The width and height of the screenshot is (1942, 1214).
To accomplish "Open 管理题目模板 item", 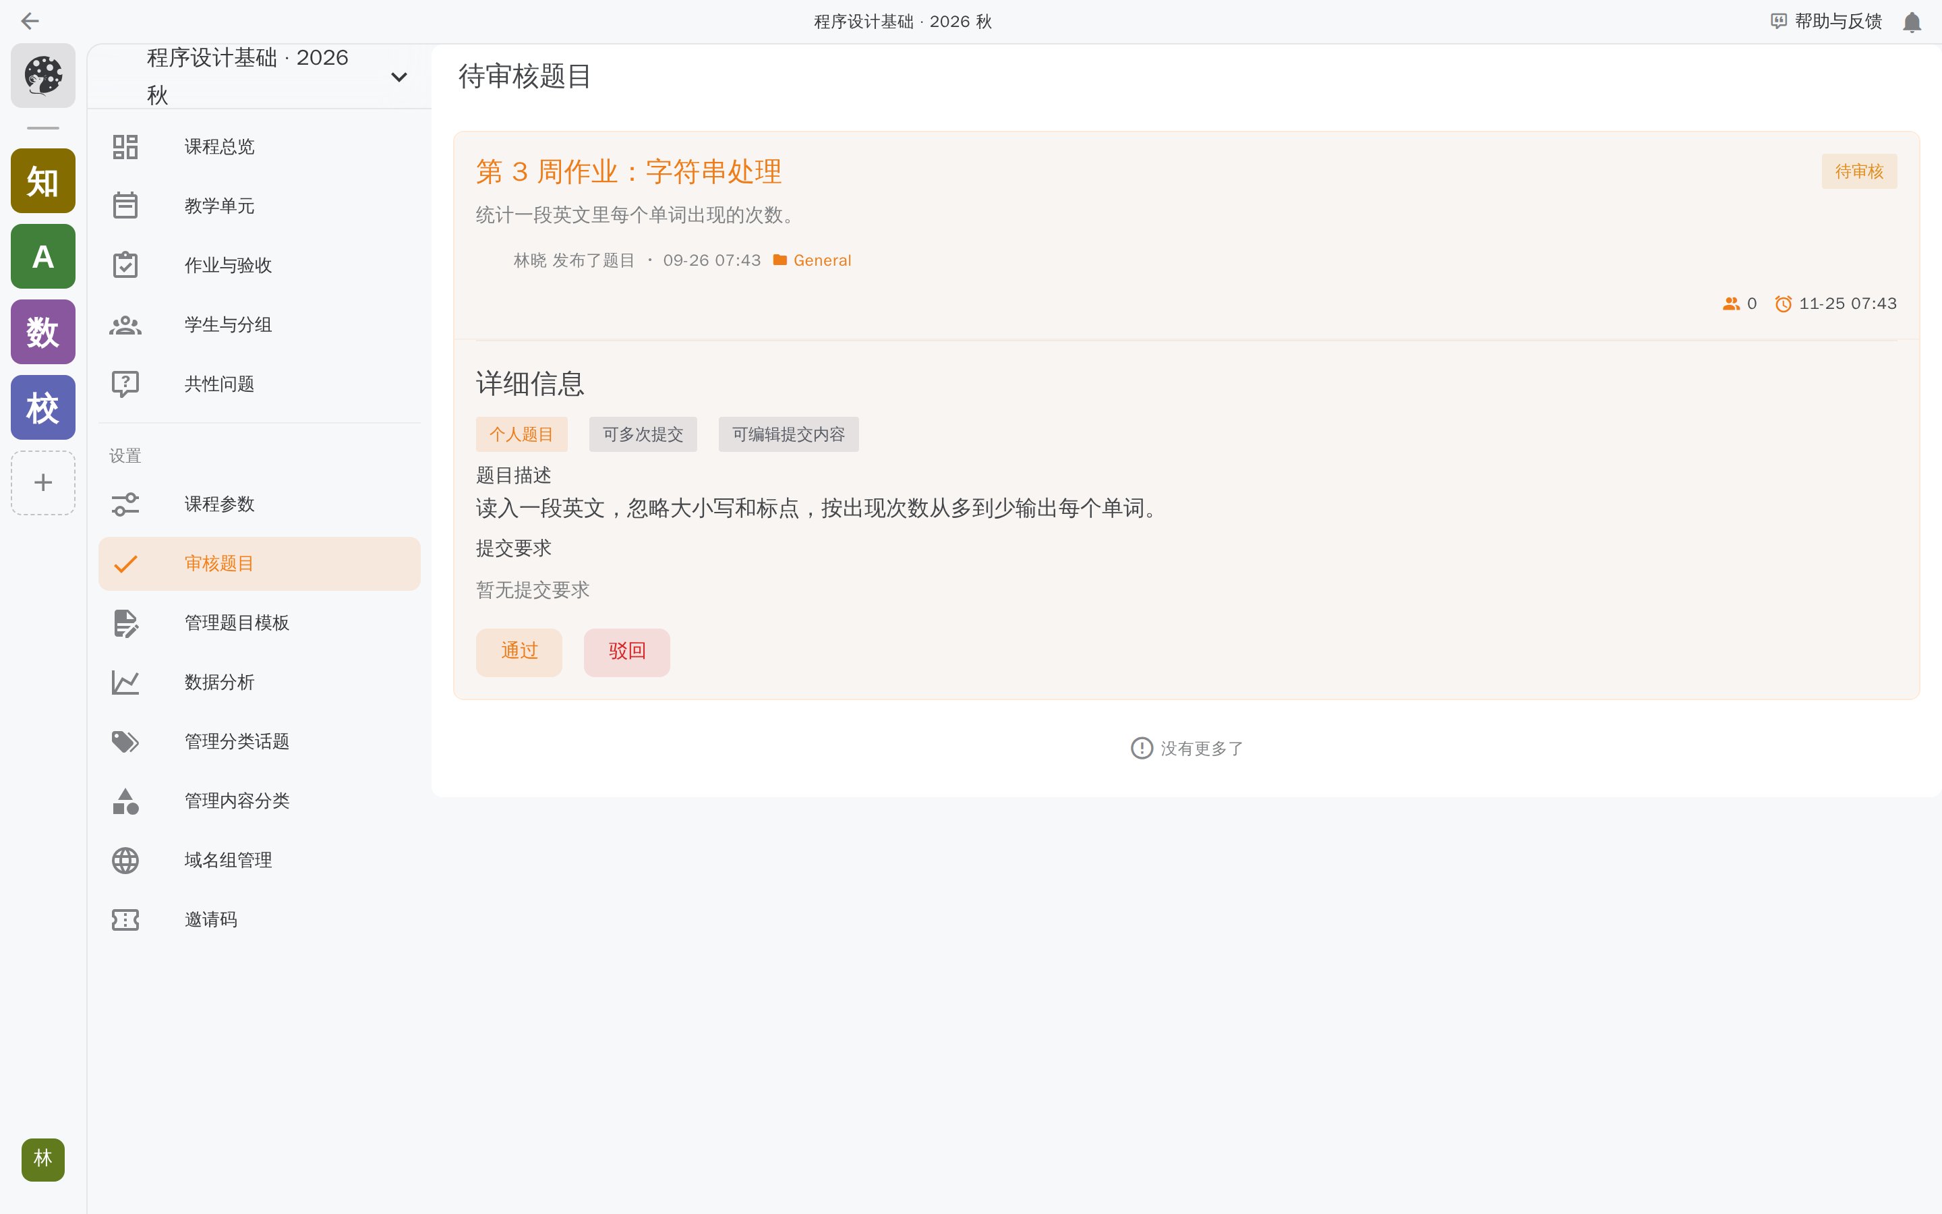I will [x=259, y=623].
